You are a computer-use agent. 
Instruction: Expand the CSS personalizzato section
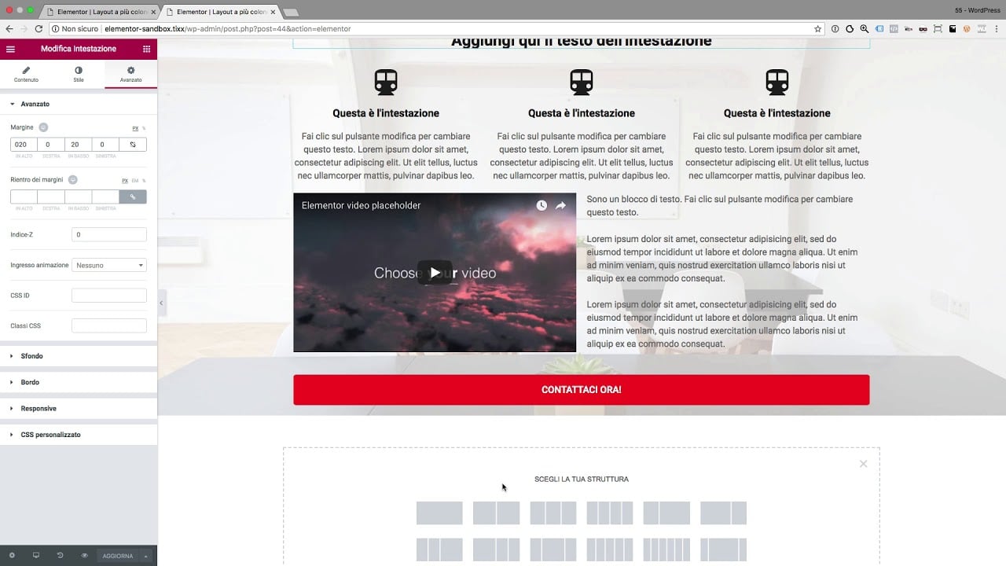click(50, 435)
